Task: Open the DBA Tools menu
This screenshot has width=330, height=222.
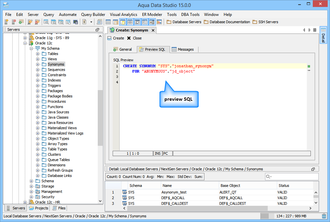Action: click(x=190, y=15)
